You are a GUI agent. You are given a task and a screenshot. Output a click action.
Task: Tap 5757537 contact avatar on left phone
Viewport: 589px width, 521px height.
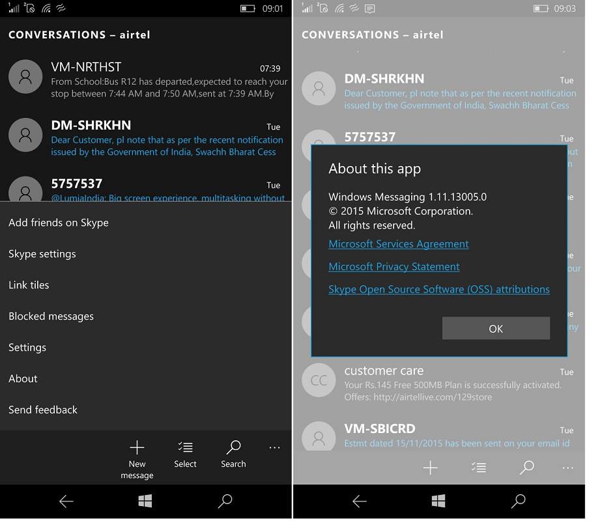click(25, 190)
